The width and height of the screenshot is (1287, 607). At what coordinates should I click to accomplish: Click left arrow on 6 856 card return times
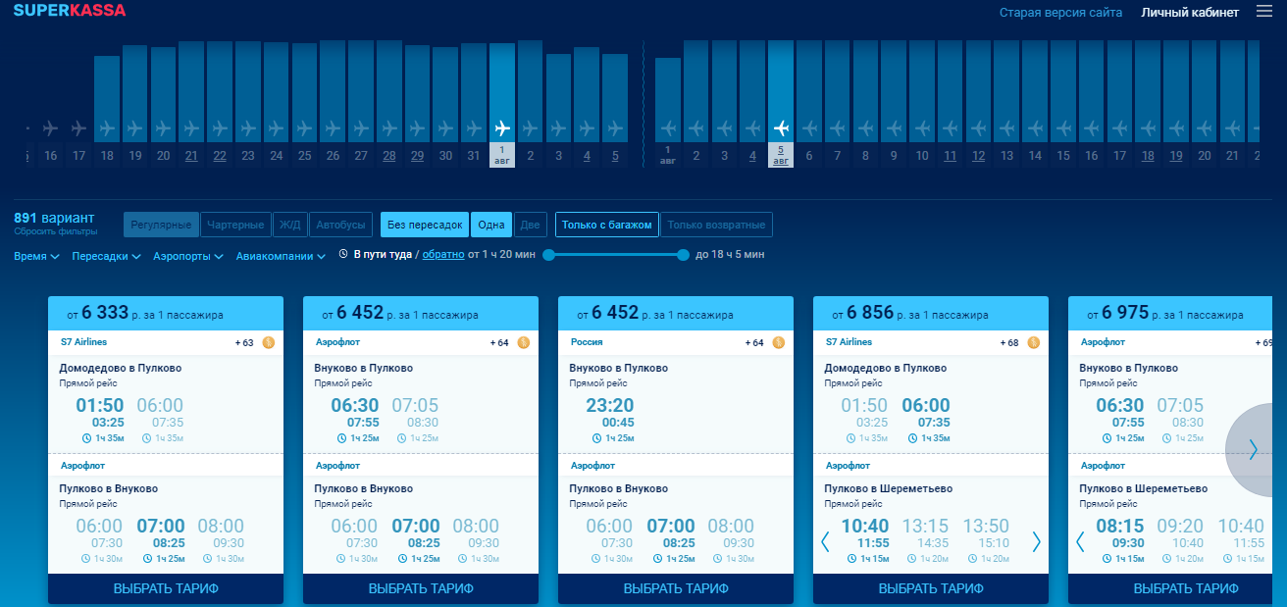[x=825, y=541]
